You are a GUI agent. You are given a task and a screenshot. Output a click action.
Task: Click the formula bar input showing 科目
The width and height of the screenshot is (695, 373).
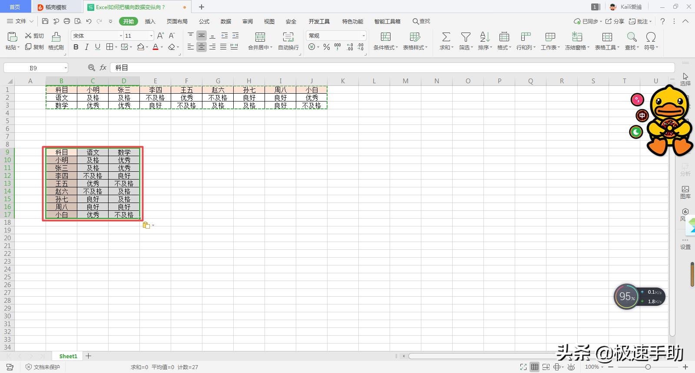pyautogui.click(x=391, y=68)
